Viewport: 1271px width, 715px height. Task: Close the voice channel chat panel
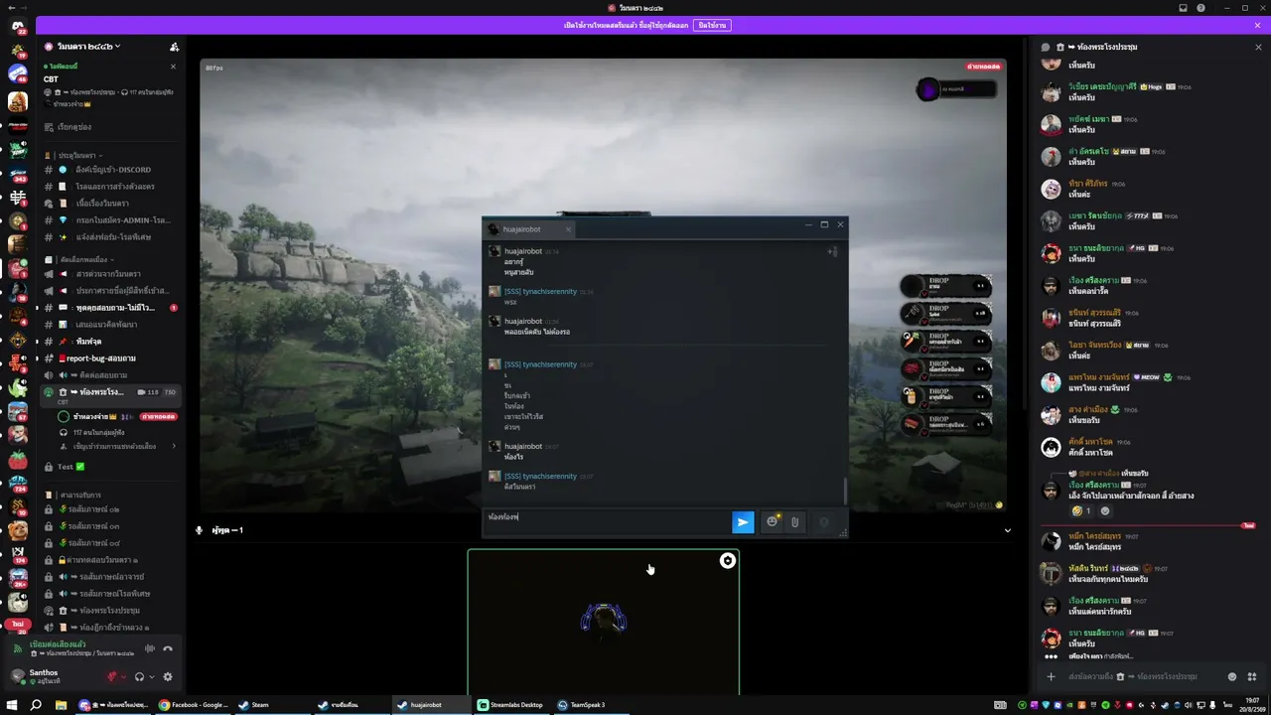[1258, 47]
